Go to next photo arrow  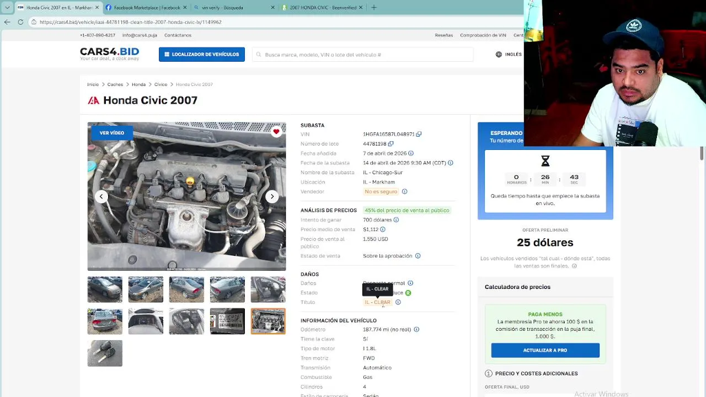272,196
